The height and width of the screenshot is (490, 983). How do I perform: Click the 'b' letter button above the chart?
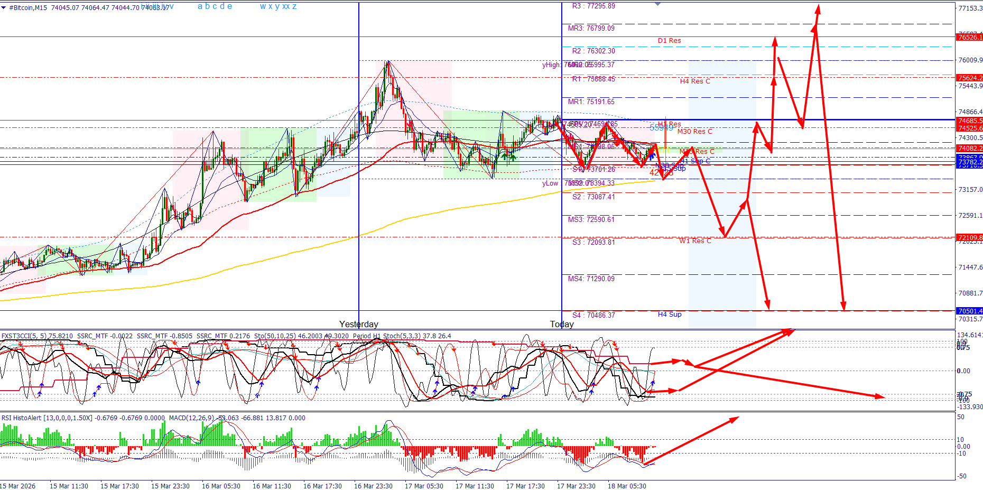point(208,7)
